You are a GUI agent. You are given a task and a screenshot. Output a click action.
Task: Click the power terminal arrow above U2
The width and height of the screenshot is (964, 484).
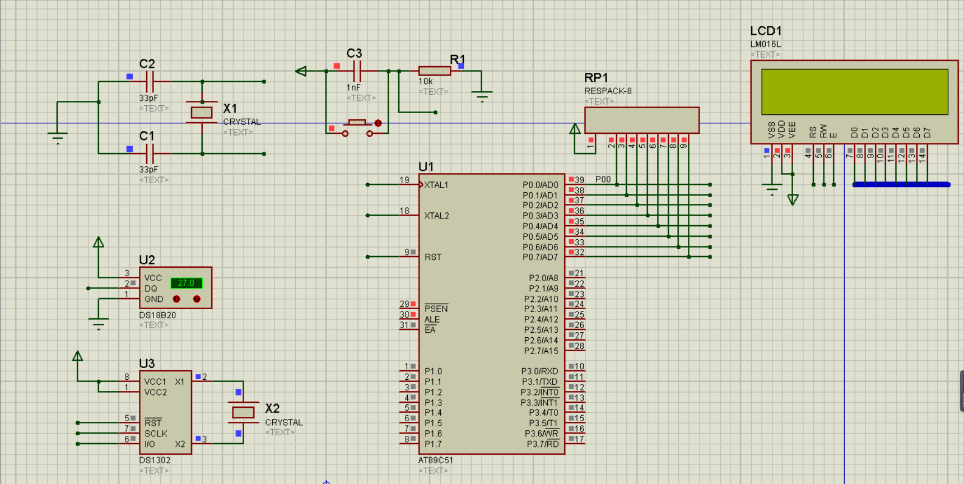pos(99,243)
